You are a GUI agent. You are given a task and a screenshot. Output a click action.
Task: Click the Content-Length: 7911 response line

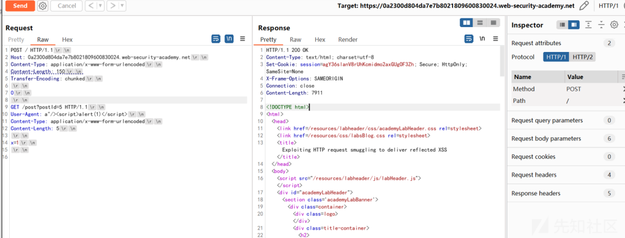[x=294, y=93]
